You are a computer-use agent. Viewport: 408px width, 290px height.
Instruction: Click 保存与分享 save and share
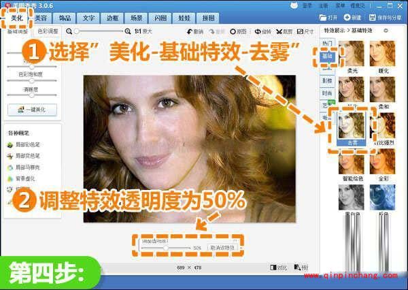coord(385,18)
